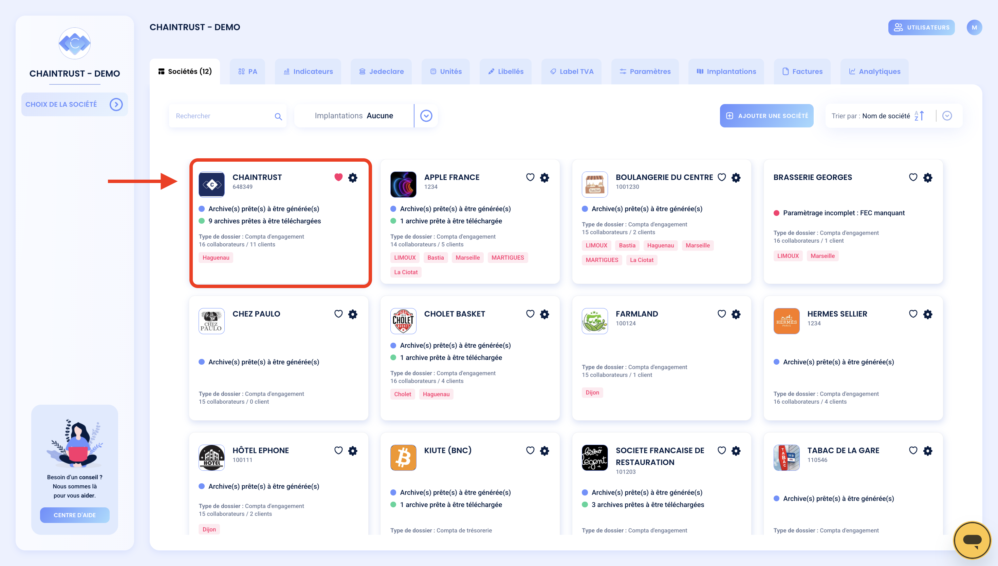
Task: Open settings gear for APPLE FRANCE
Action: 544,178
